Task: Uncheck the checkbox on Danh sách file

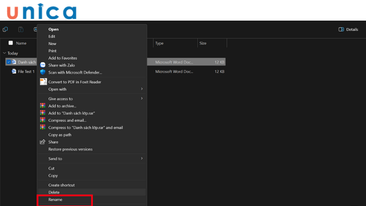Action: tap(9, 62)
